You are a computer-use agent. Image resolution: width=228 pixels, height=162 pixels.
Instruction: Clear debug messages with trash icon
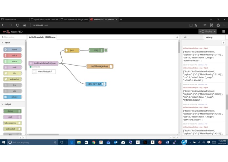(223, 43)
